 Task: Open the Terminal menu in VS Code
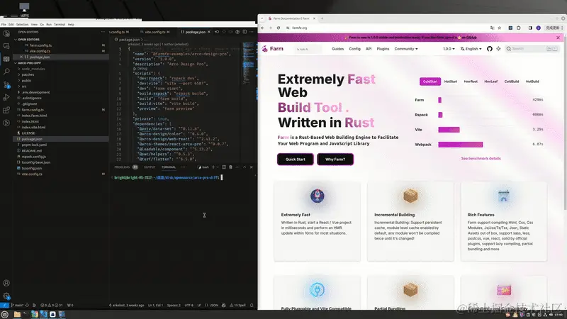(x=60, y=25)
